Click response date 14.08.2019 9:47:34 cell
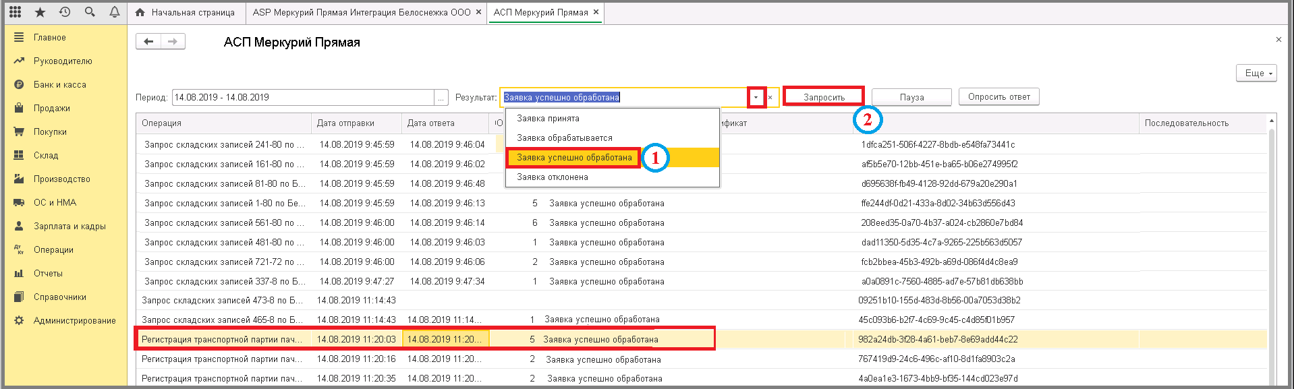1294x389 pixels. [x=447, y=282]
